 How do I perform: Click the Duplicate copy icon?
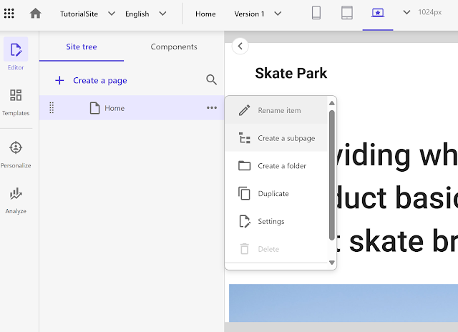(x=245, y=193)
